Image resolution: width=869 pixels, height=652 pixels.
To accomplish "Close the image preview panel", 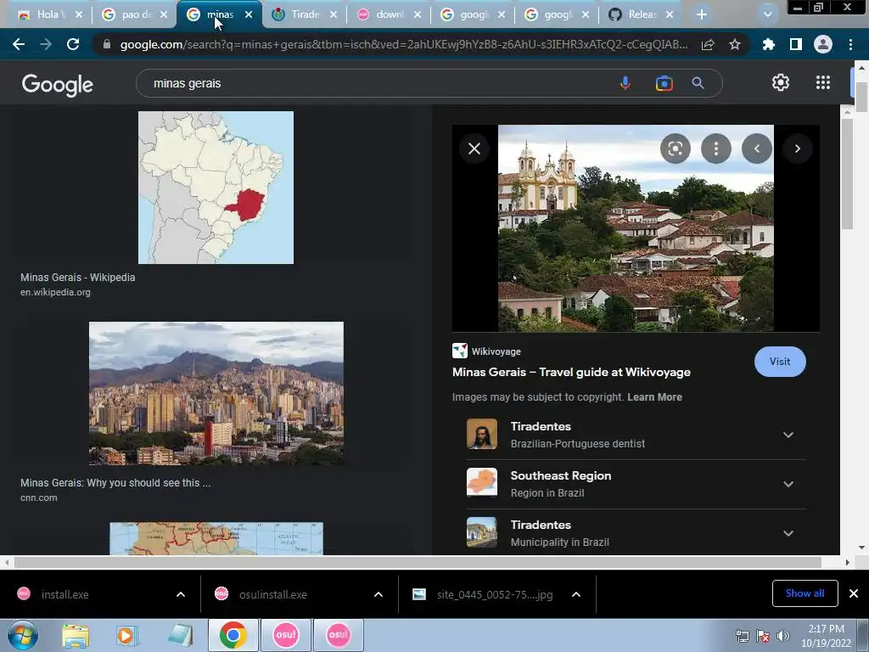I will (474, 149).
